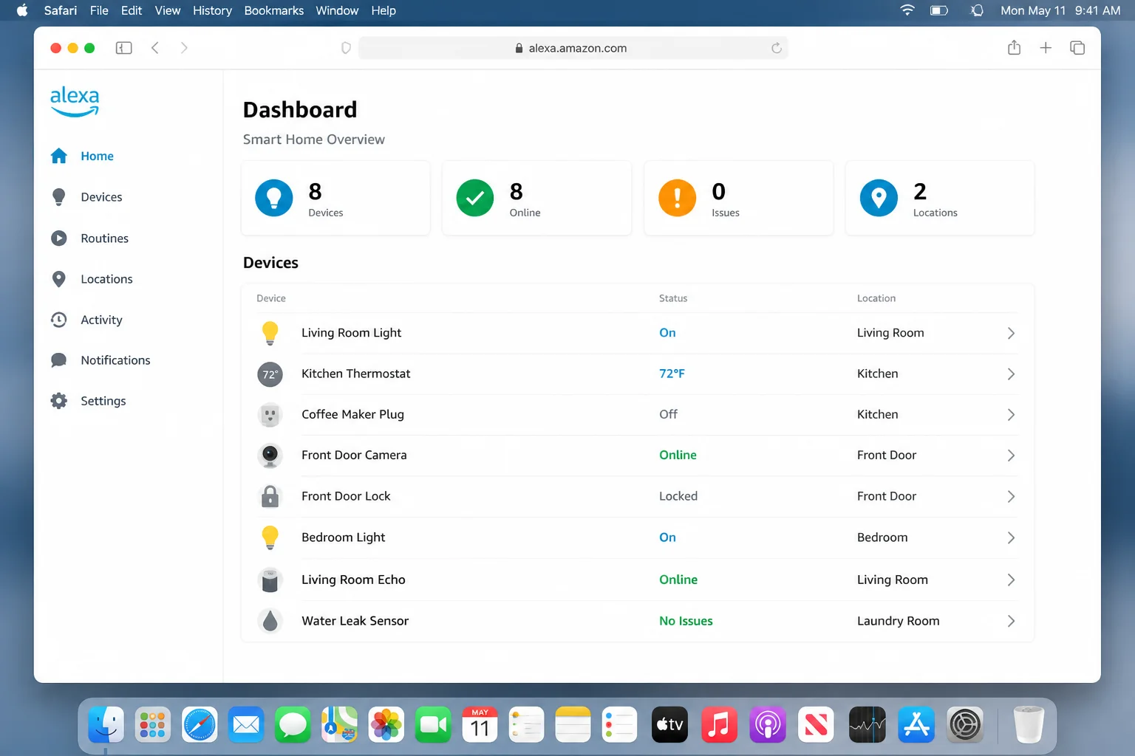Click the Alexa logo in sidebar
This screenshot has width=1135, height=756.
[x=75, y=102]
